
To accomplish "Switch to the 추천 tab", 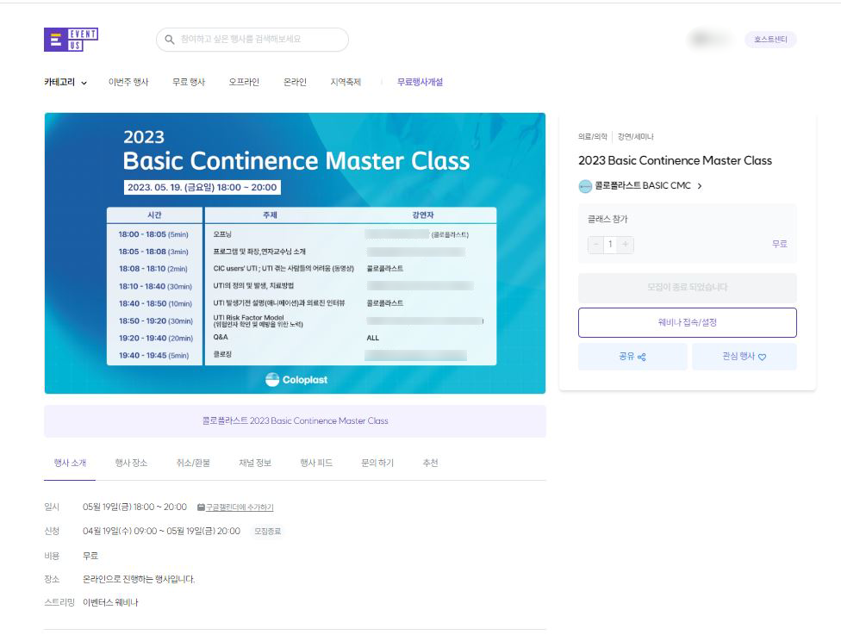I will click(x=430, y=463).
